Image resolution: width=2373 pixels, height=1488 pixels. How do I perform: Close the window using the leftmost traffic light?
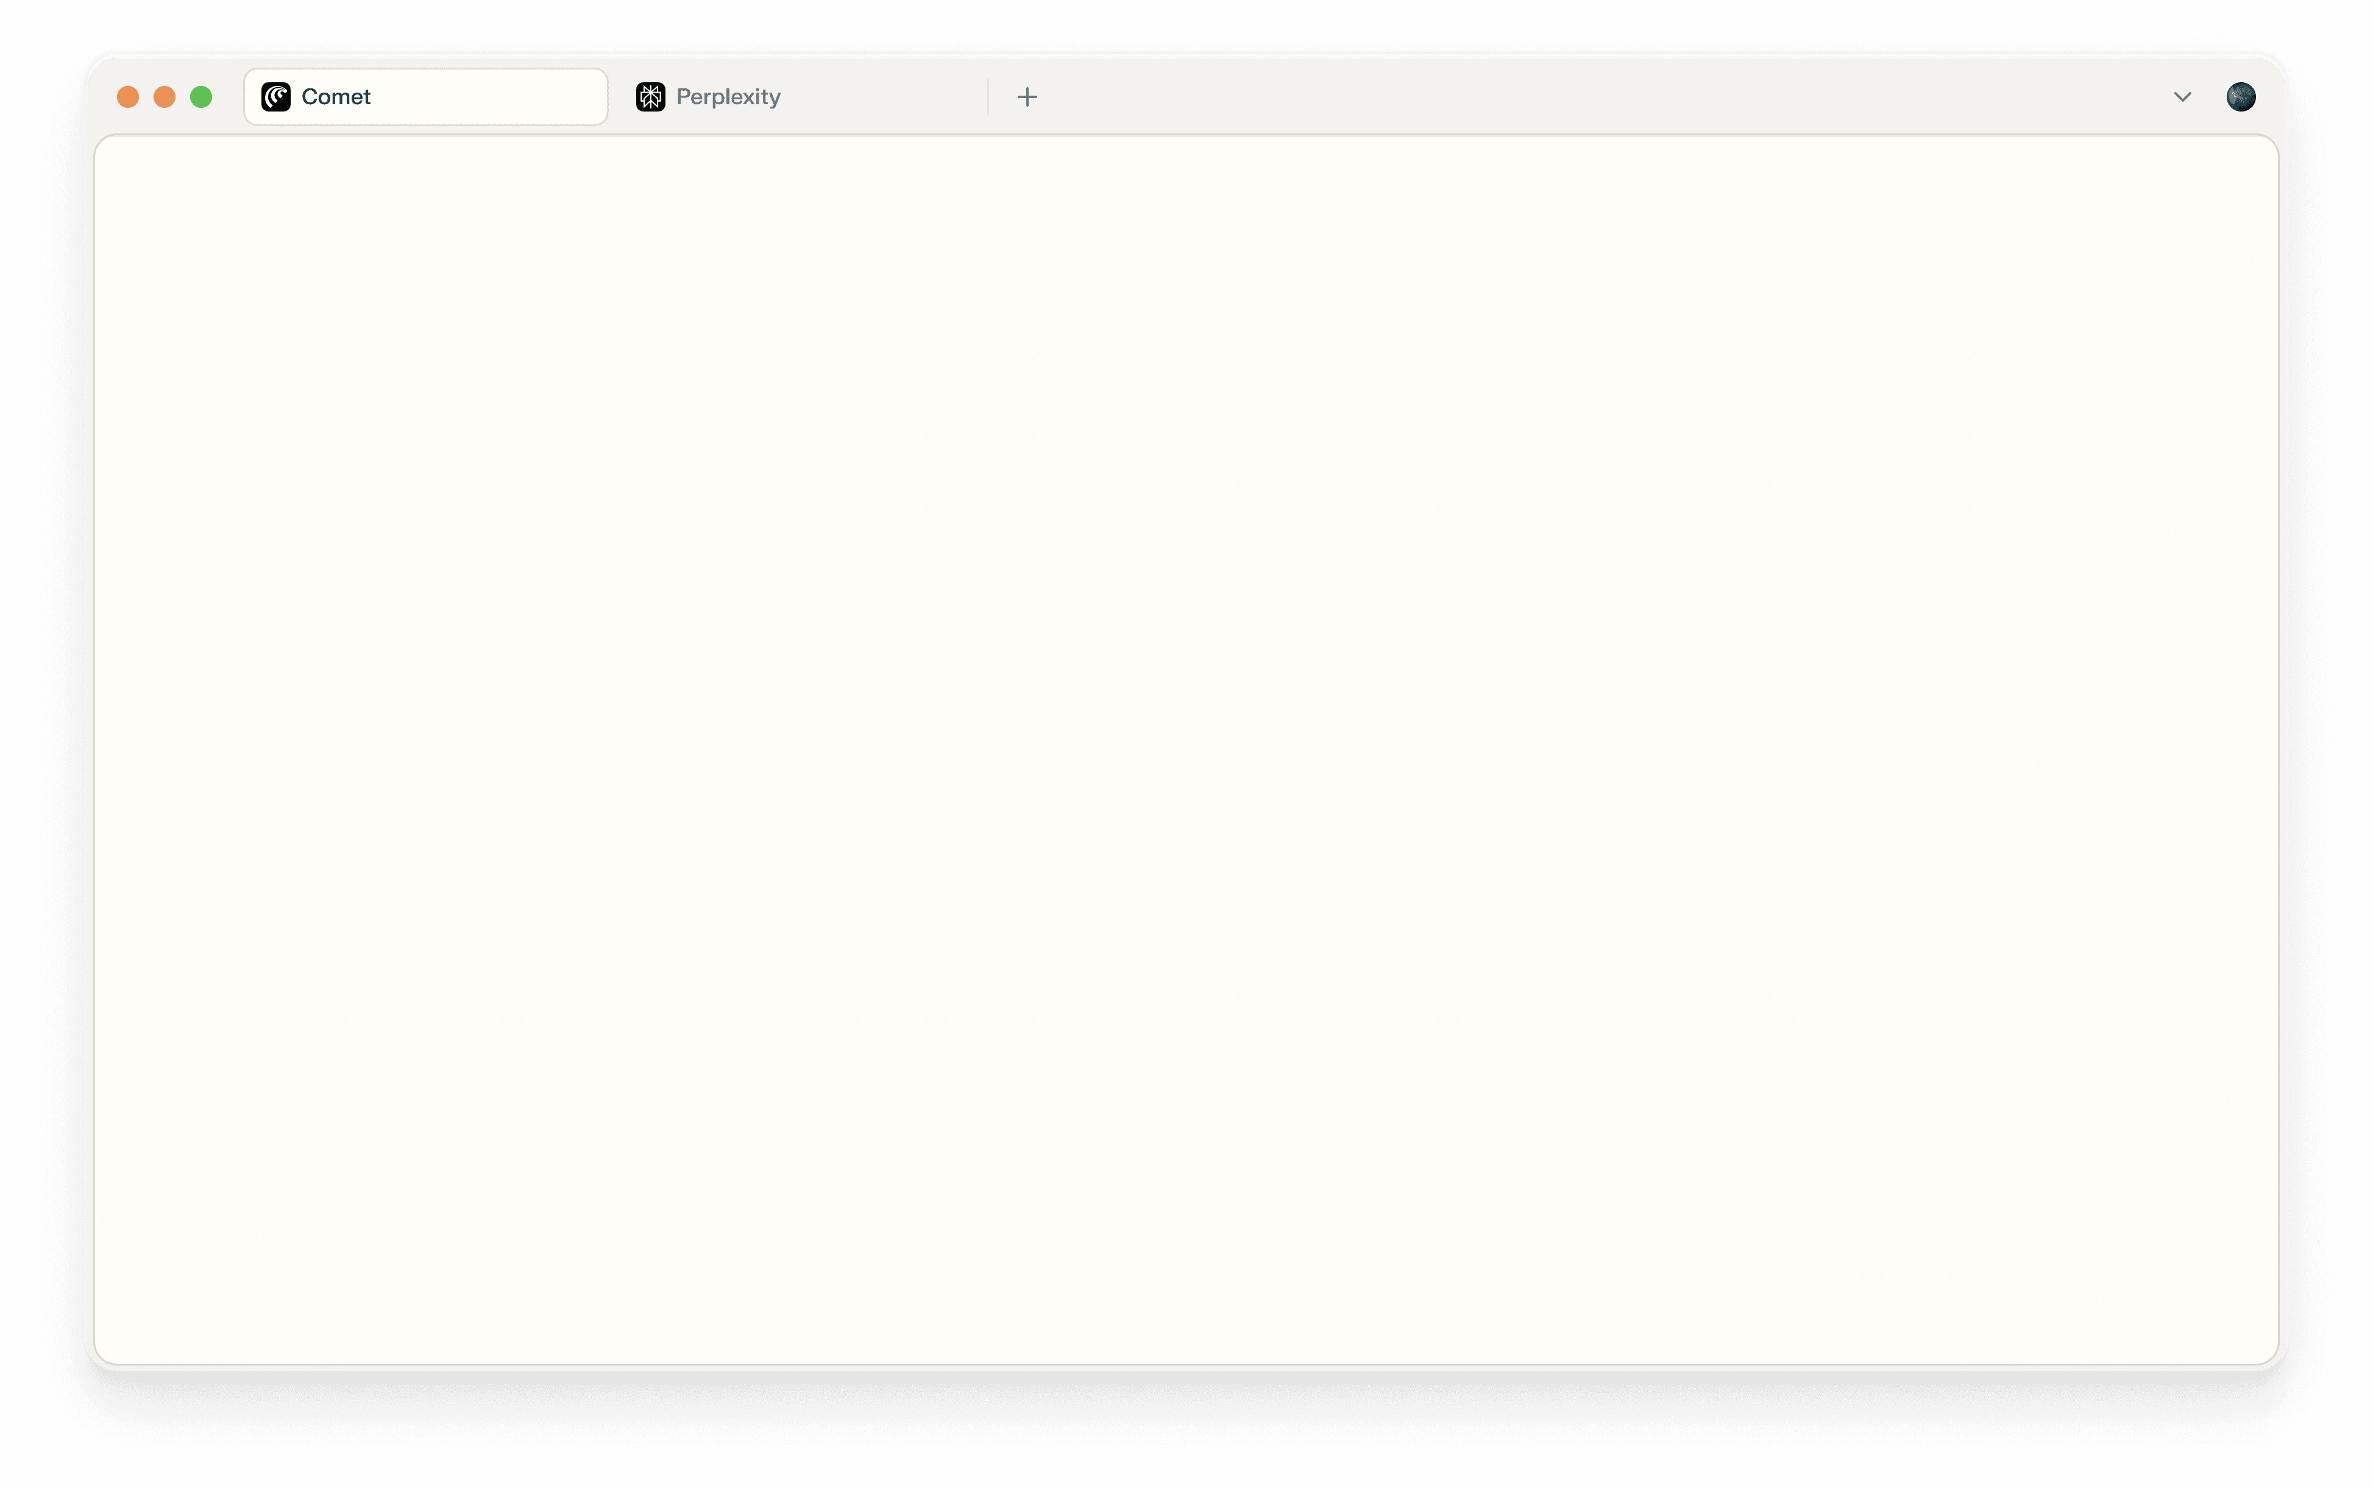click(128, 96)
